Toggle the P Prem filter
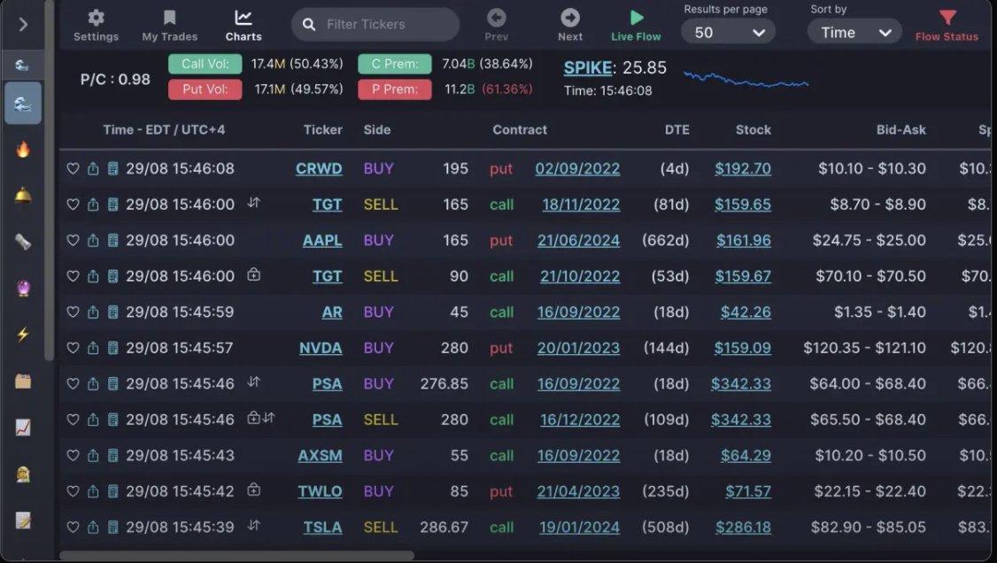This screenshot has width=997, height=563. (394, 89)
